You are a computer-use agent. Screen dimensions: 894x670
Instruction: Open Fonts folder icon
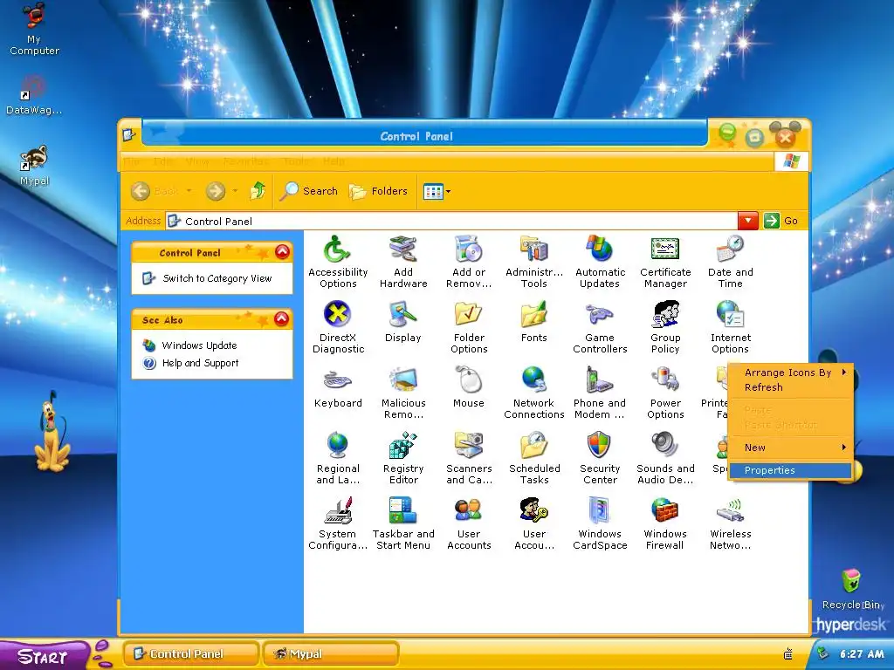[x=534, y=314]
